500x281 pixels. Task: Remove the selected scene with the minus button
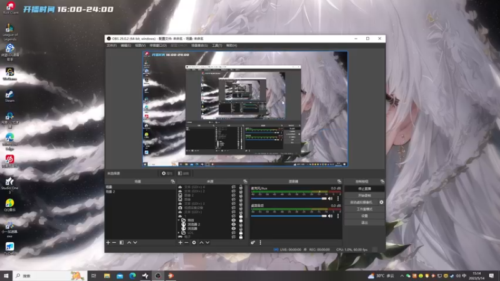[x=114, y=242]
